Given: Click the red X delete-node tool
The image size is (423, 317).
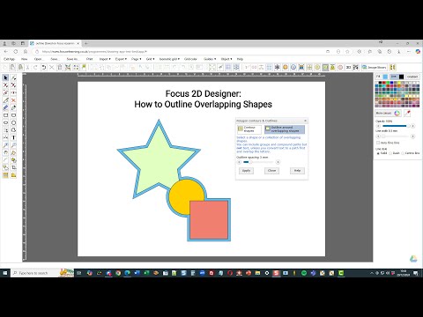Looking at the screenshot, I should click(x=13, y=100).
